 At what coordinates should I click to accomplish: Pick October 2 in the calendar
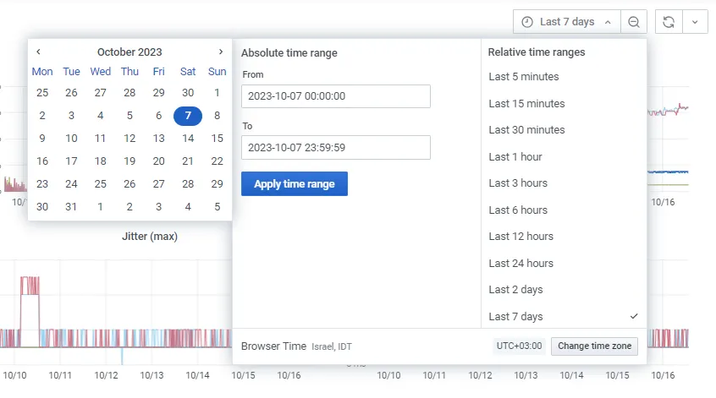point(42,116)
